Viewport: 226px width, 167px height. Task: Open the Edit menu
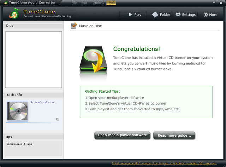tap(84, 3)
